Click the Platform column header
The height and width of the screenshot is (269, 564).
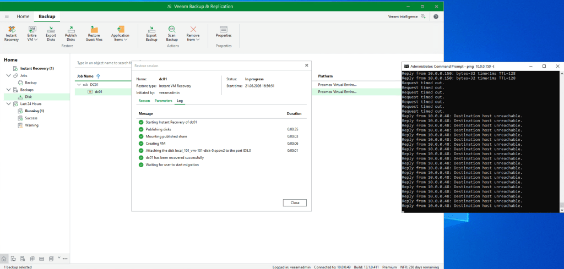click(x=325, y=76)
